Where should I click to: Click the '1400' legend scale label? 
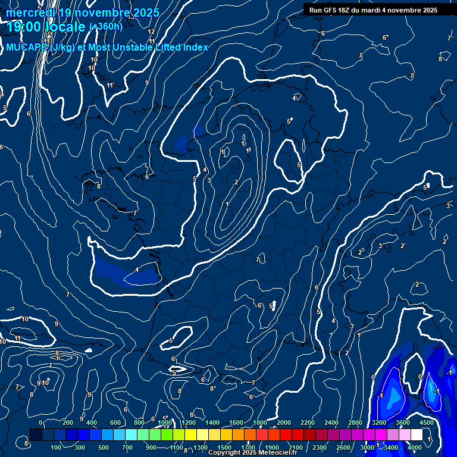coord(212,422)
